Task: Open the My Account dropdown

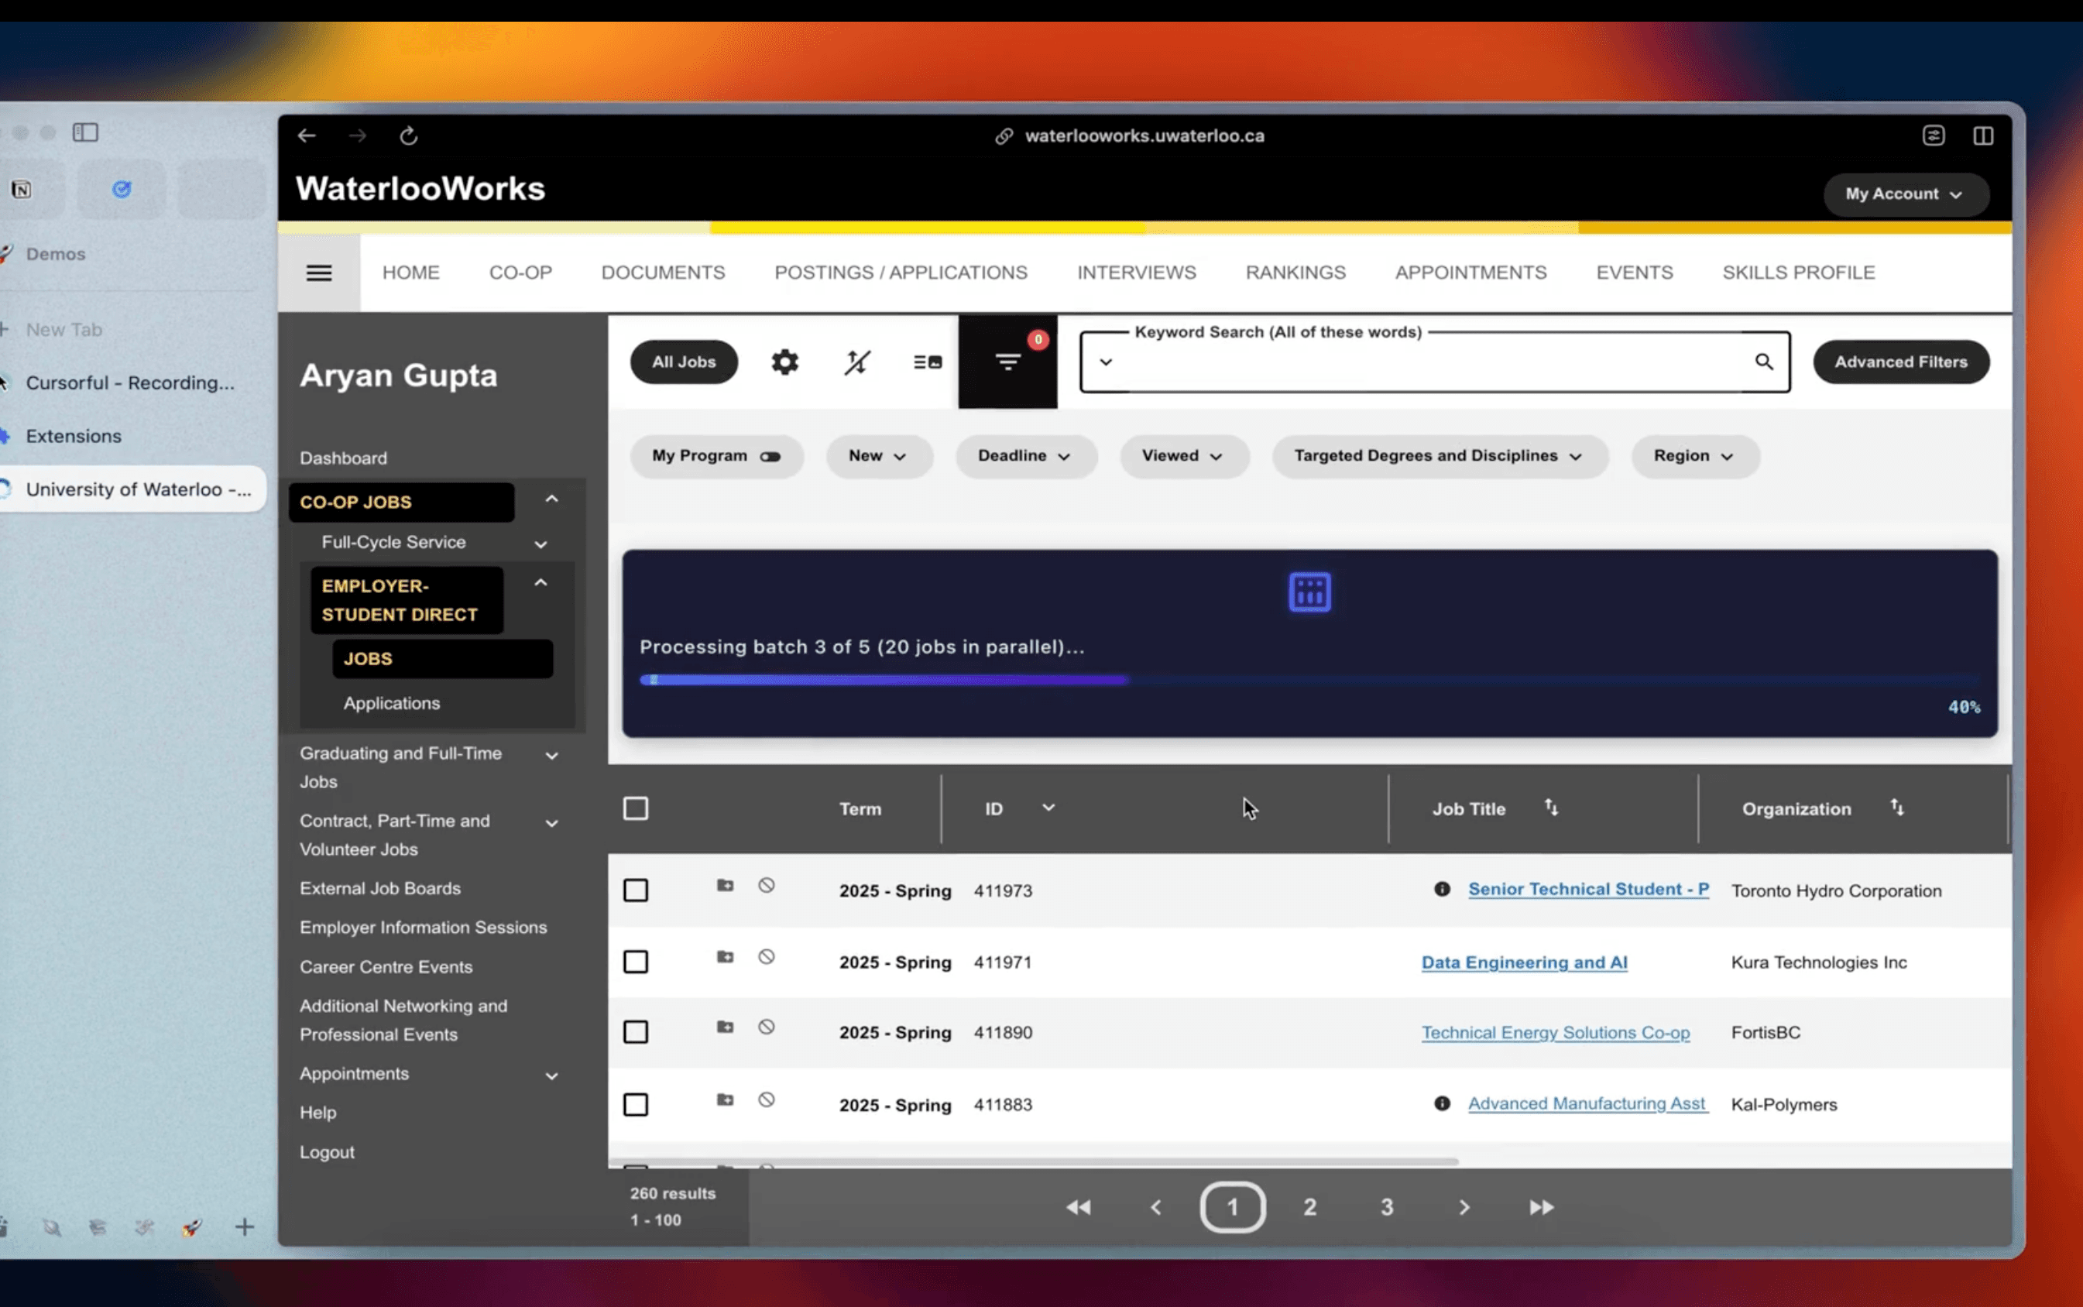Action: [1905, 194]
